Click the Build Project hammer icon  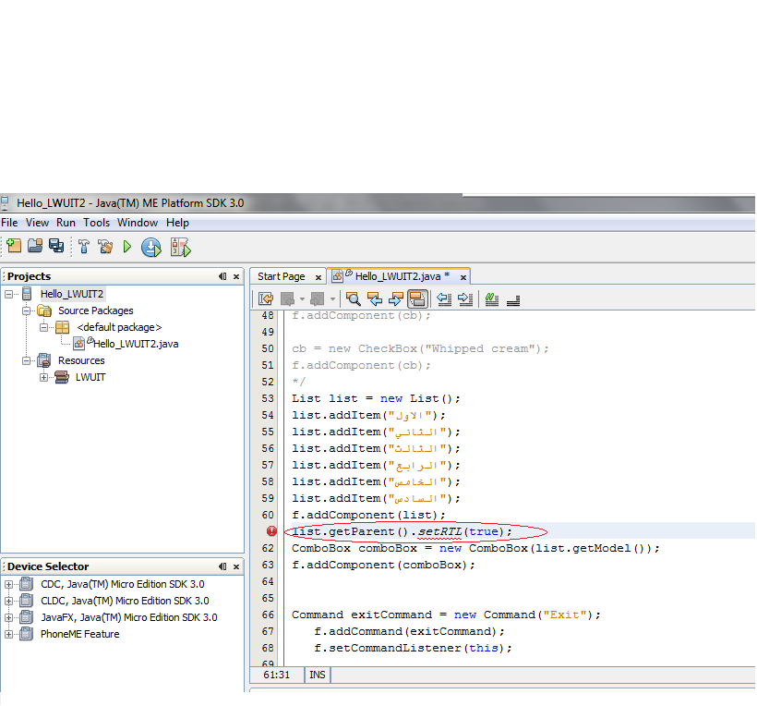84,247
